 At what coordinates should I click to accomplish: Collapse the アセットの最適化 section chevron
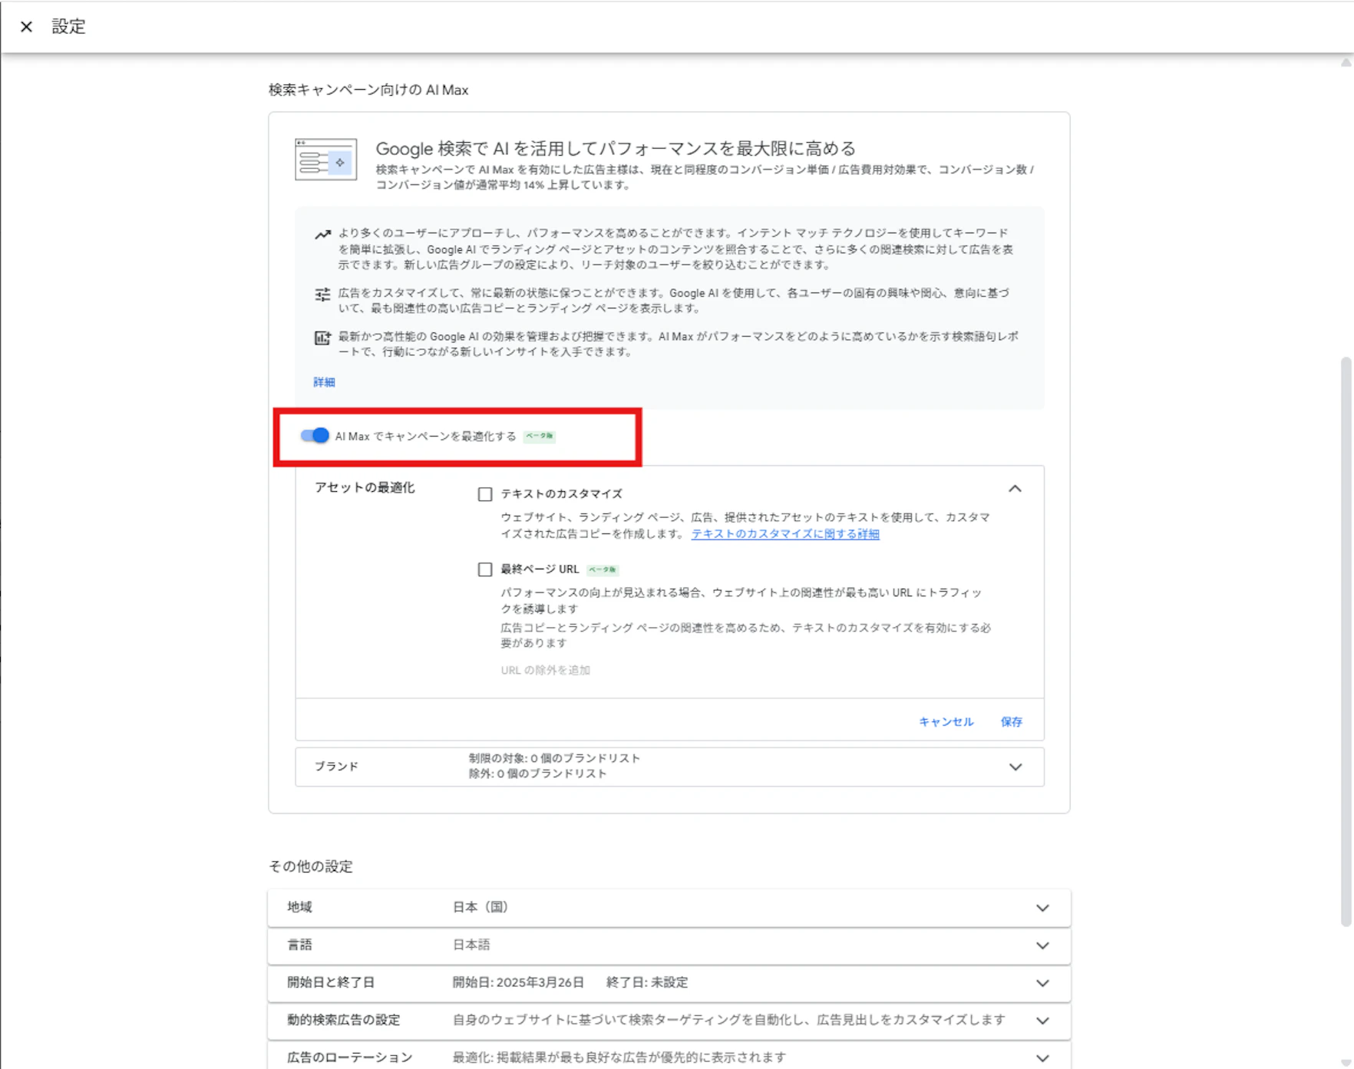coord(1015,489)
